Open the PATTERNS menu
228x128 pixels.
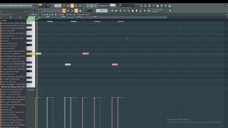[10, 6]
